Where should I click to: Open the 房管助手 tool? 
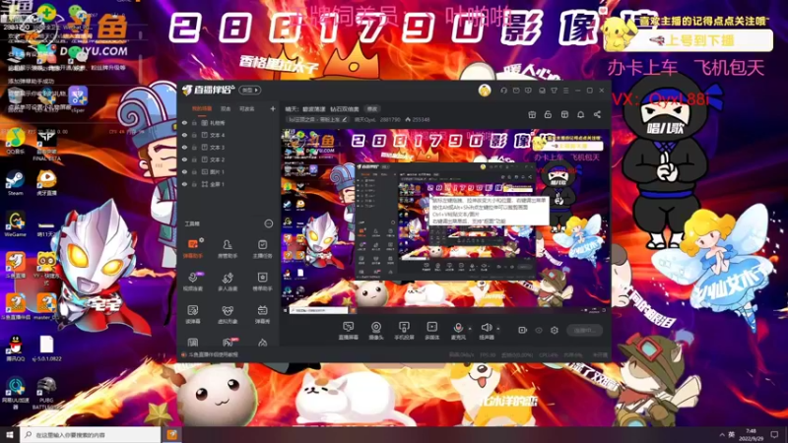(228, 249)
